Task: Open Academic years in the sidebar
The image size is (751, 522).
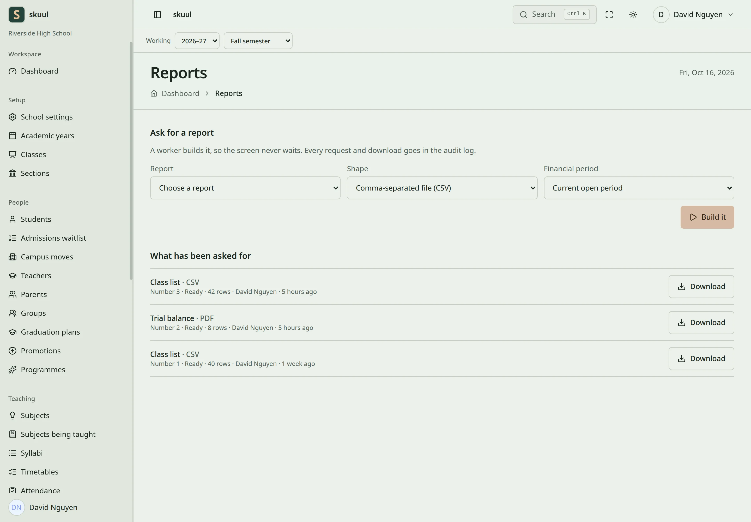Action: point(47,136)
